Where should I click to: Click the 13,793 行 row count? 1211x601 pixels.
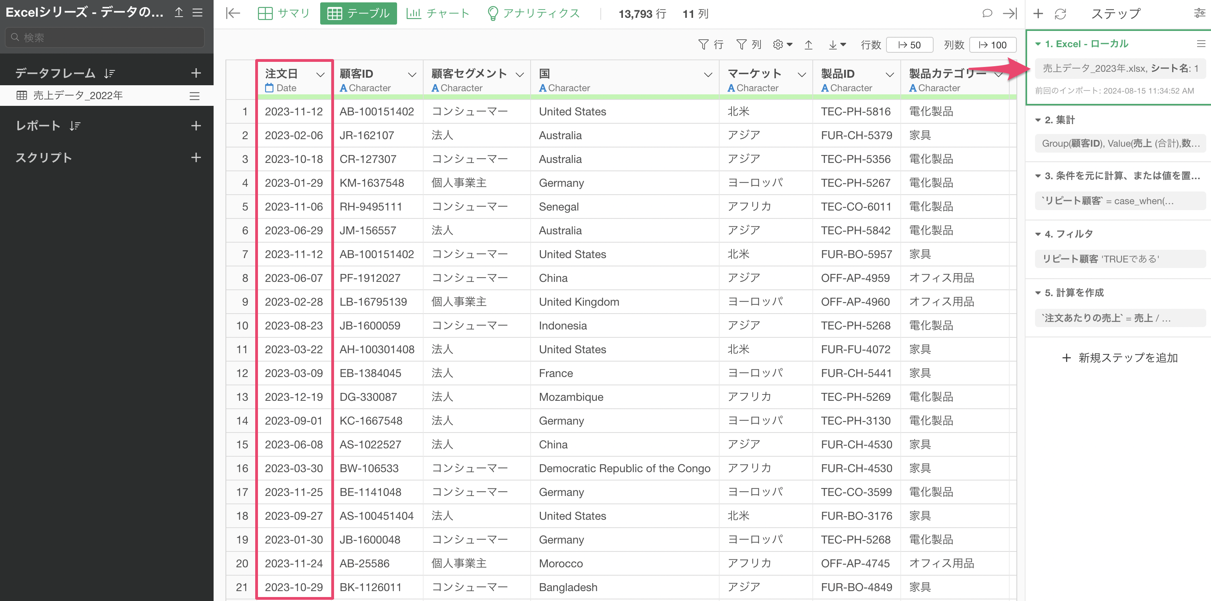[x=642, y=13]
